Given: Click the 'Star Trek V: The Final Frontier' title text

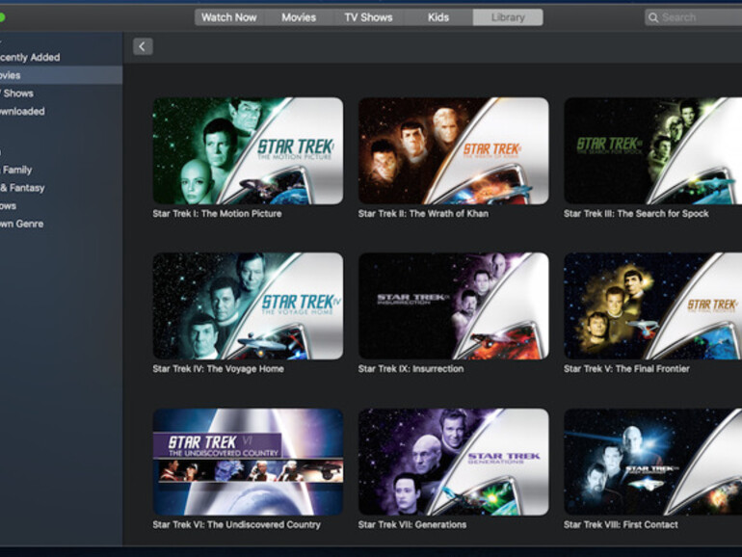Looking at the screenshot, I should 626,369.
